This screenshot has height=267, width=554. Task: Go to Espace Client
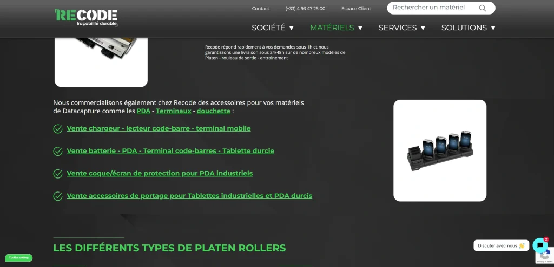[356, 9]
